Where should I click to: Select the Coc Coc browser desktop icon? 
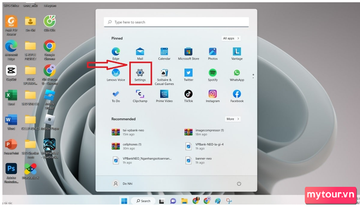tap(49, 24)
